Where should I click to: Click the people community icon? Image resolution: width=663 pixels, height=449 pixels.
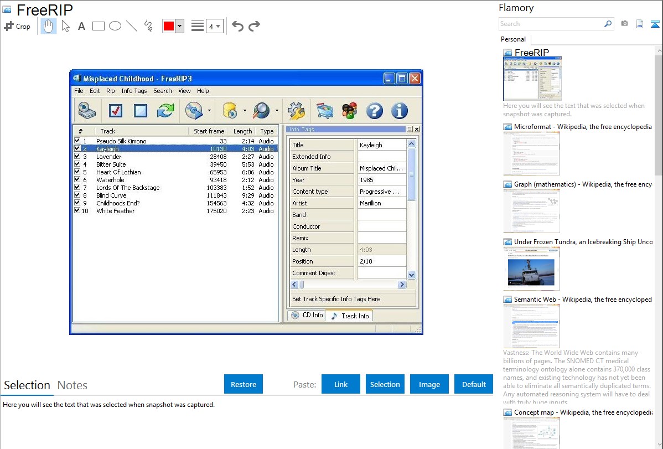point(350,111)
